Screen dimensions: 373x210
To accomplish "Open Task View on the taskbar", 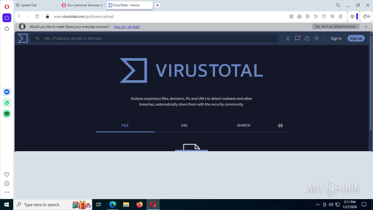I will [x=99, y=205].
